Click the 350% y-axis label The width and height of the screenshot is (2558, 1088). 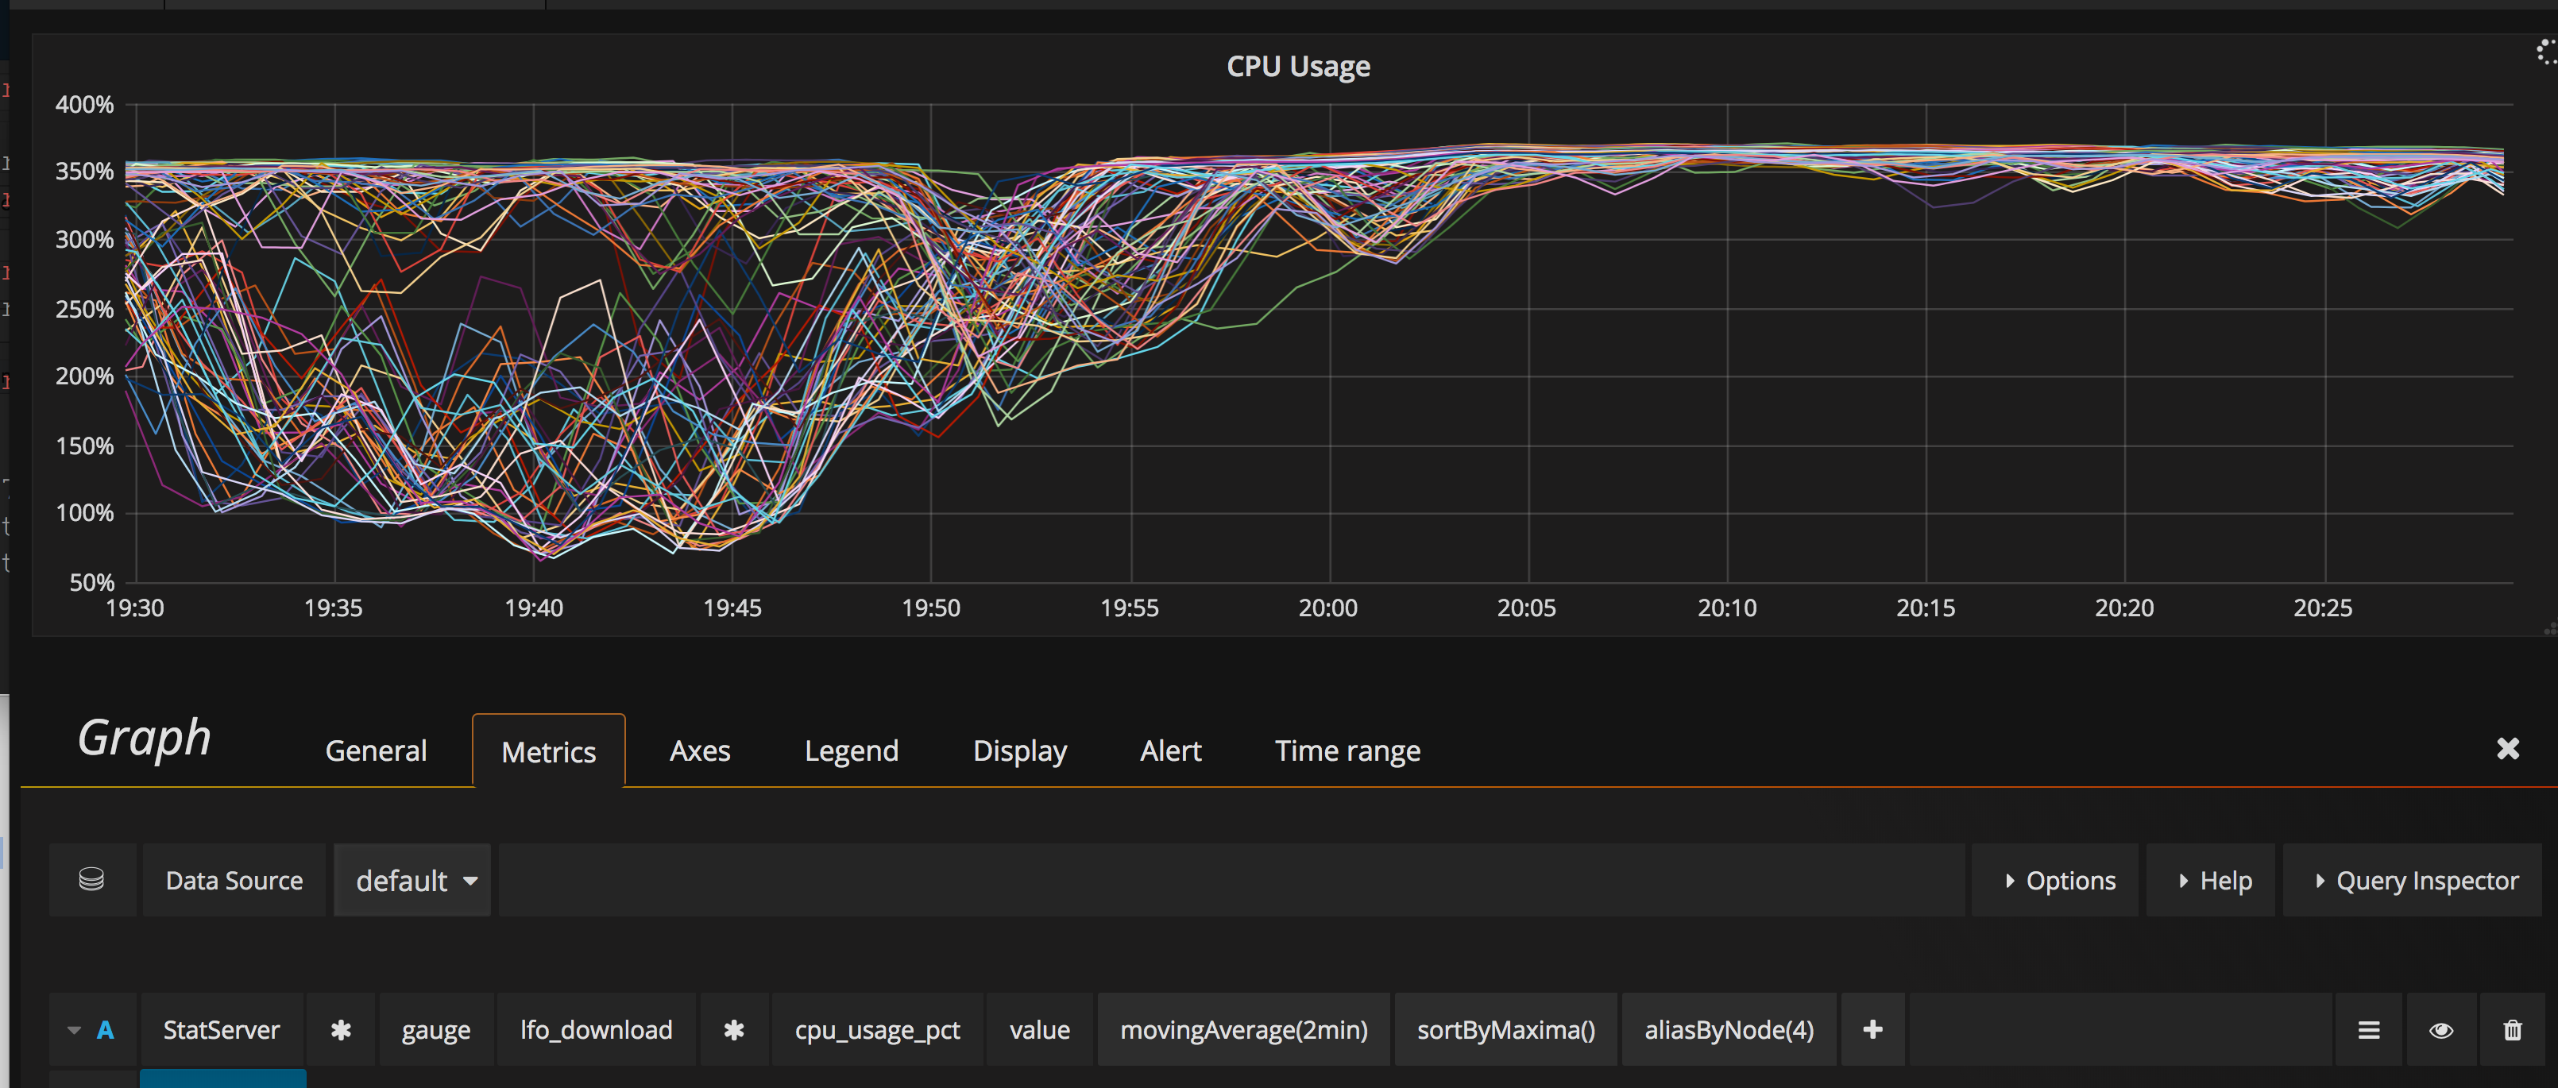84,171
